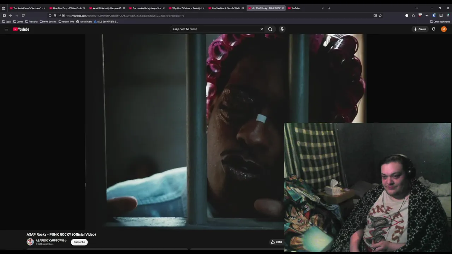Screen dimensions: 452x254
Task: Open the red badge extension icon
Action: 420,15
